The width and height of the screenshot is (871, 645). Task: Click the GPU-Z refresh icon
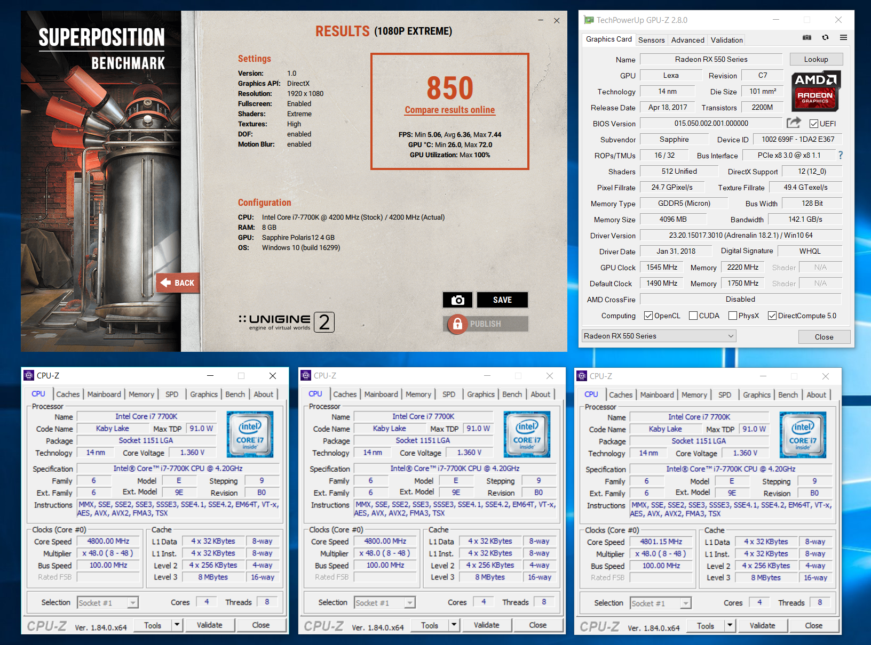(x=825, y=37)
